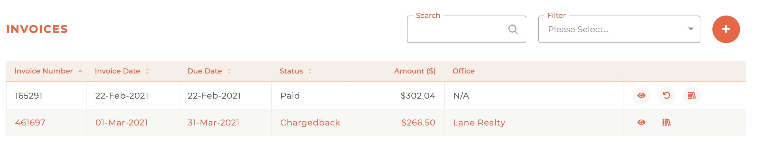The image size is (758, 147).
Task: Open invoice number 461697 link
Action: coord(30,122)
